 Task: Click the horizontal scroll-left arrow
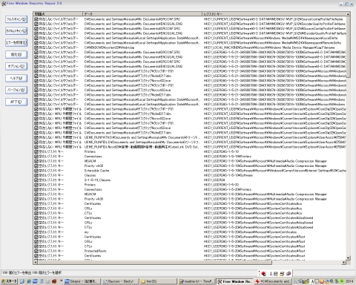point(36,262)
